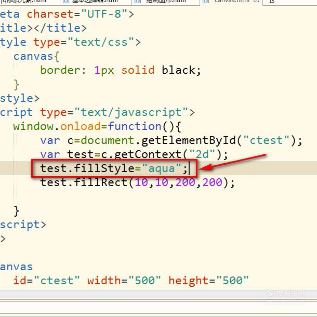The image size is (317, 317).
Task: Click the word 'border' in CSS rule
Action: click(60, 70)
